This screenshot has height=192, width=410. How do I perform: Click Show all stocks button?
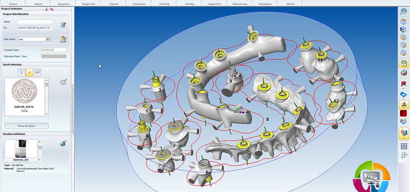point(26,126)
